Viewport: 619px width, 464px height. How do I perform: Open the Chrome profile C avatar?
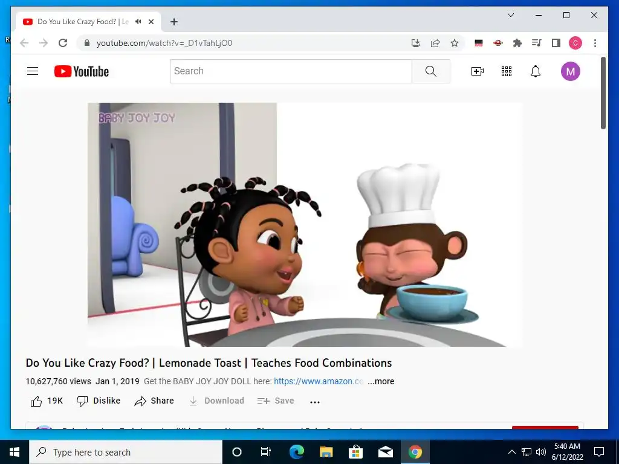[x=575, y=43]
